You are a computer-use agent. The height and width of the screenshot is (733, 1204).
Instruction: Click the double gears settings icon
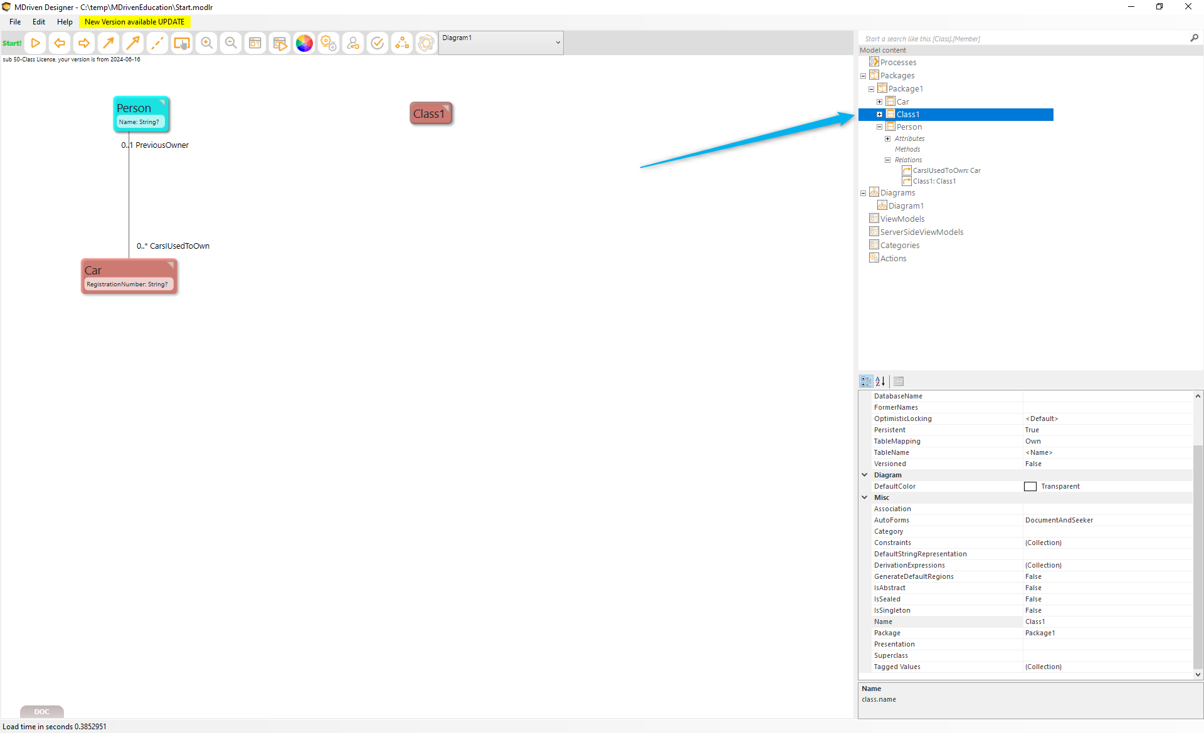pyautogui.click(x=329, y=43)
